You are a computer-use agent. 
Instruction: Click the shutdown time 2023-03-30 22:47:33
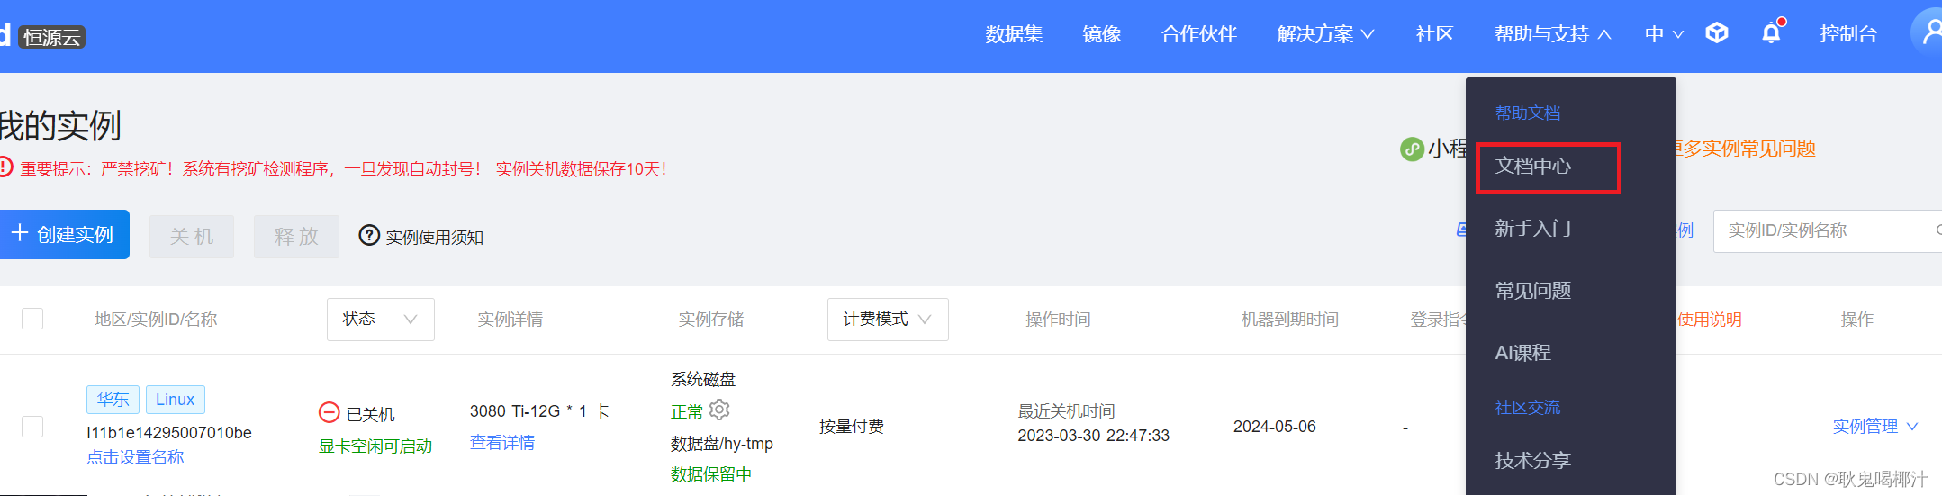click(x=1093, y=436)
